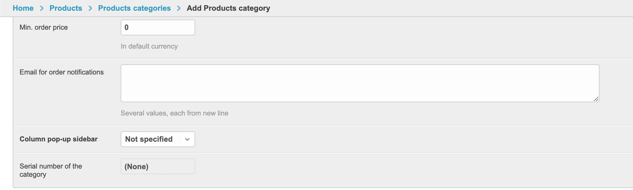Click the Min. order price label
The width and height of the screenshot is (633, 190).
tap(44, 27)
